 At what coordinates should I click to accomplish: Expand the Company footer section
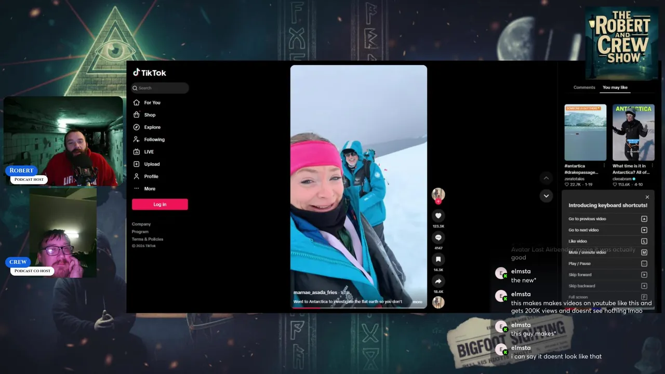tap(141, 224)
